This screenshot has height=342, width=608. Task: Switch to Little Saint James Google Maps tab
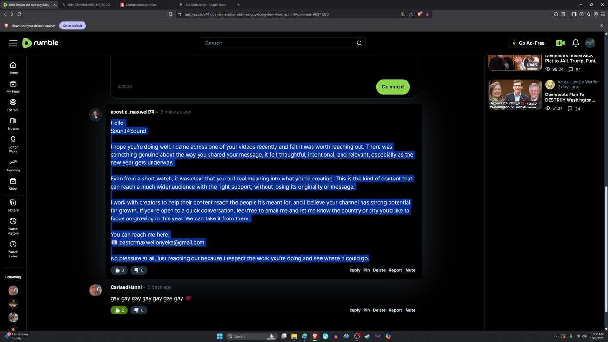204,5
